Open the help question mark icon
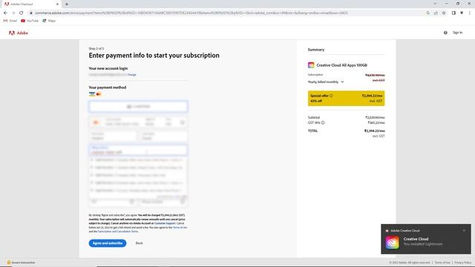This screenshot has height=267, width=475. click(445, 33)
